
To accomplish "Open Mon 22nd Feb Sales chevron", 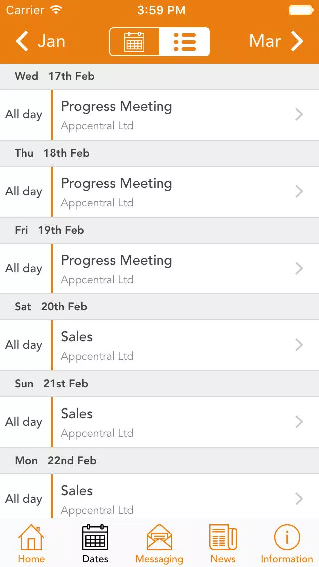I will [299, 499].
